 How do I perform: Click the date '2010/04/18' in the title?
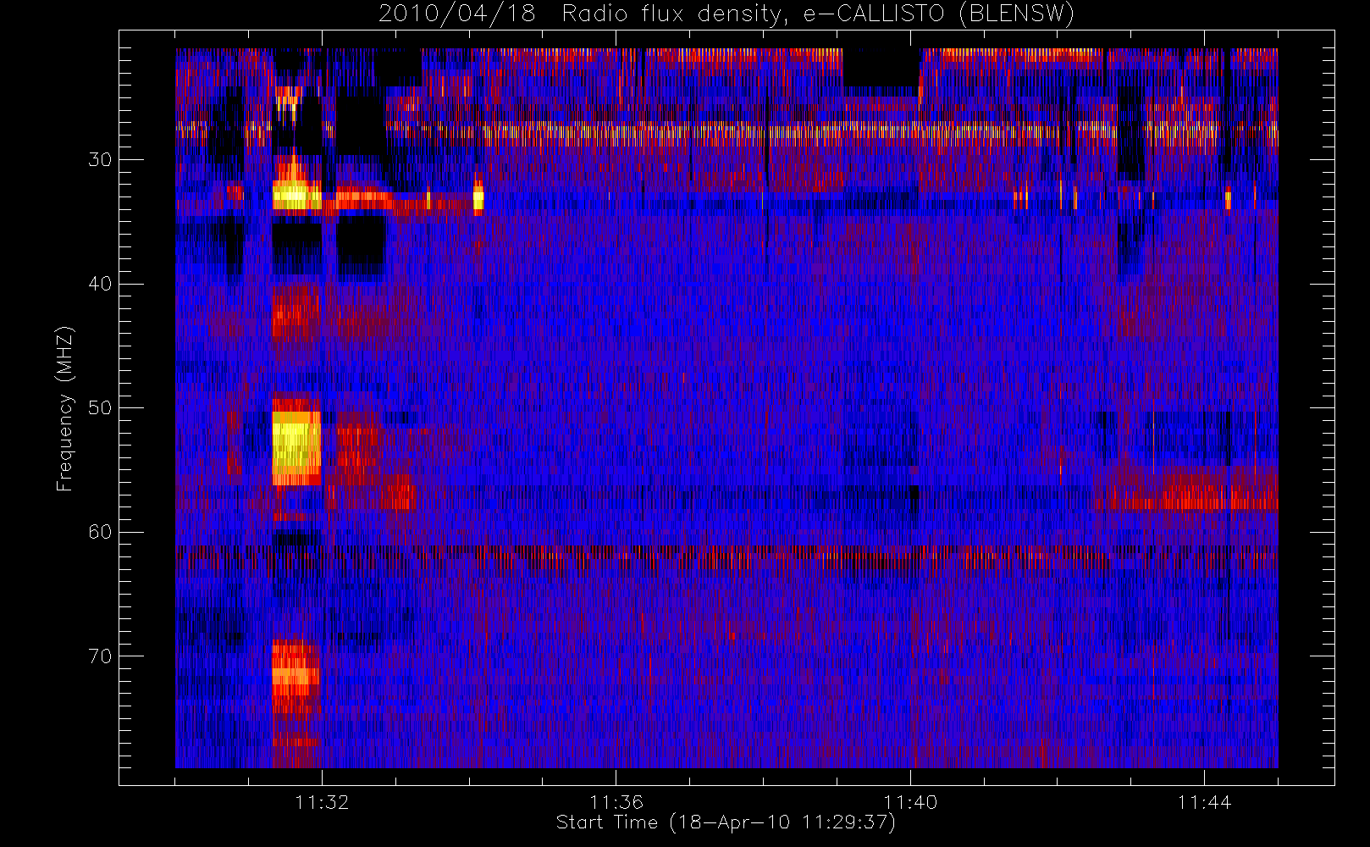pos(456,14)
